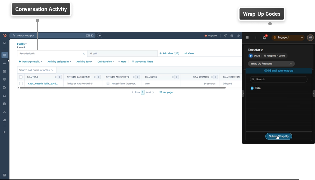Click Submit Wrap Up button

point(279,136)
